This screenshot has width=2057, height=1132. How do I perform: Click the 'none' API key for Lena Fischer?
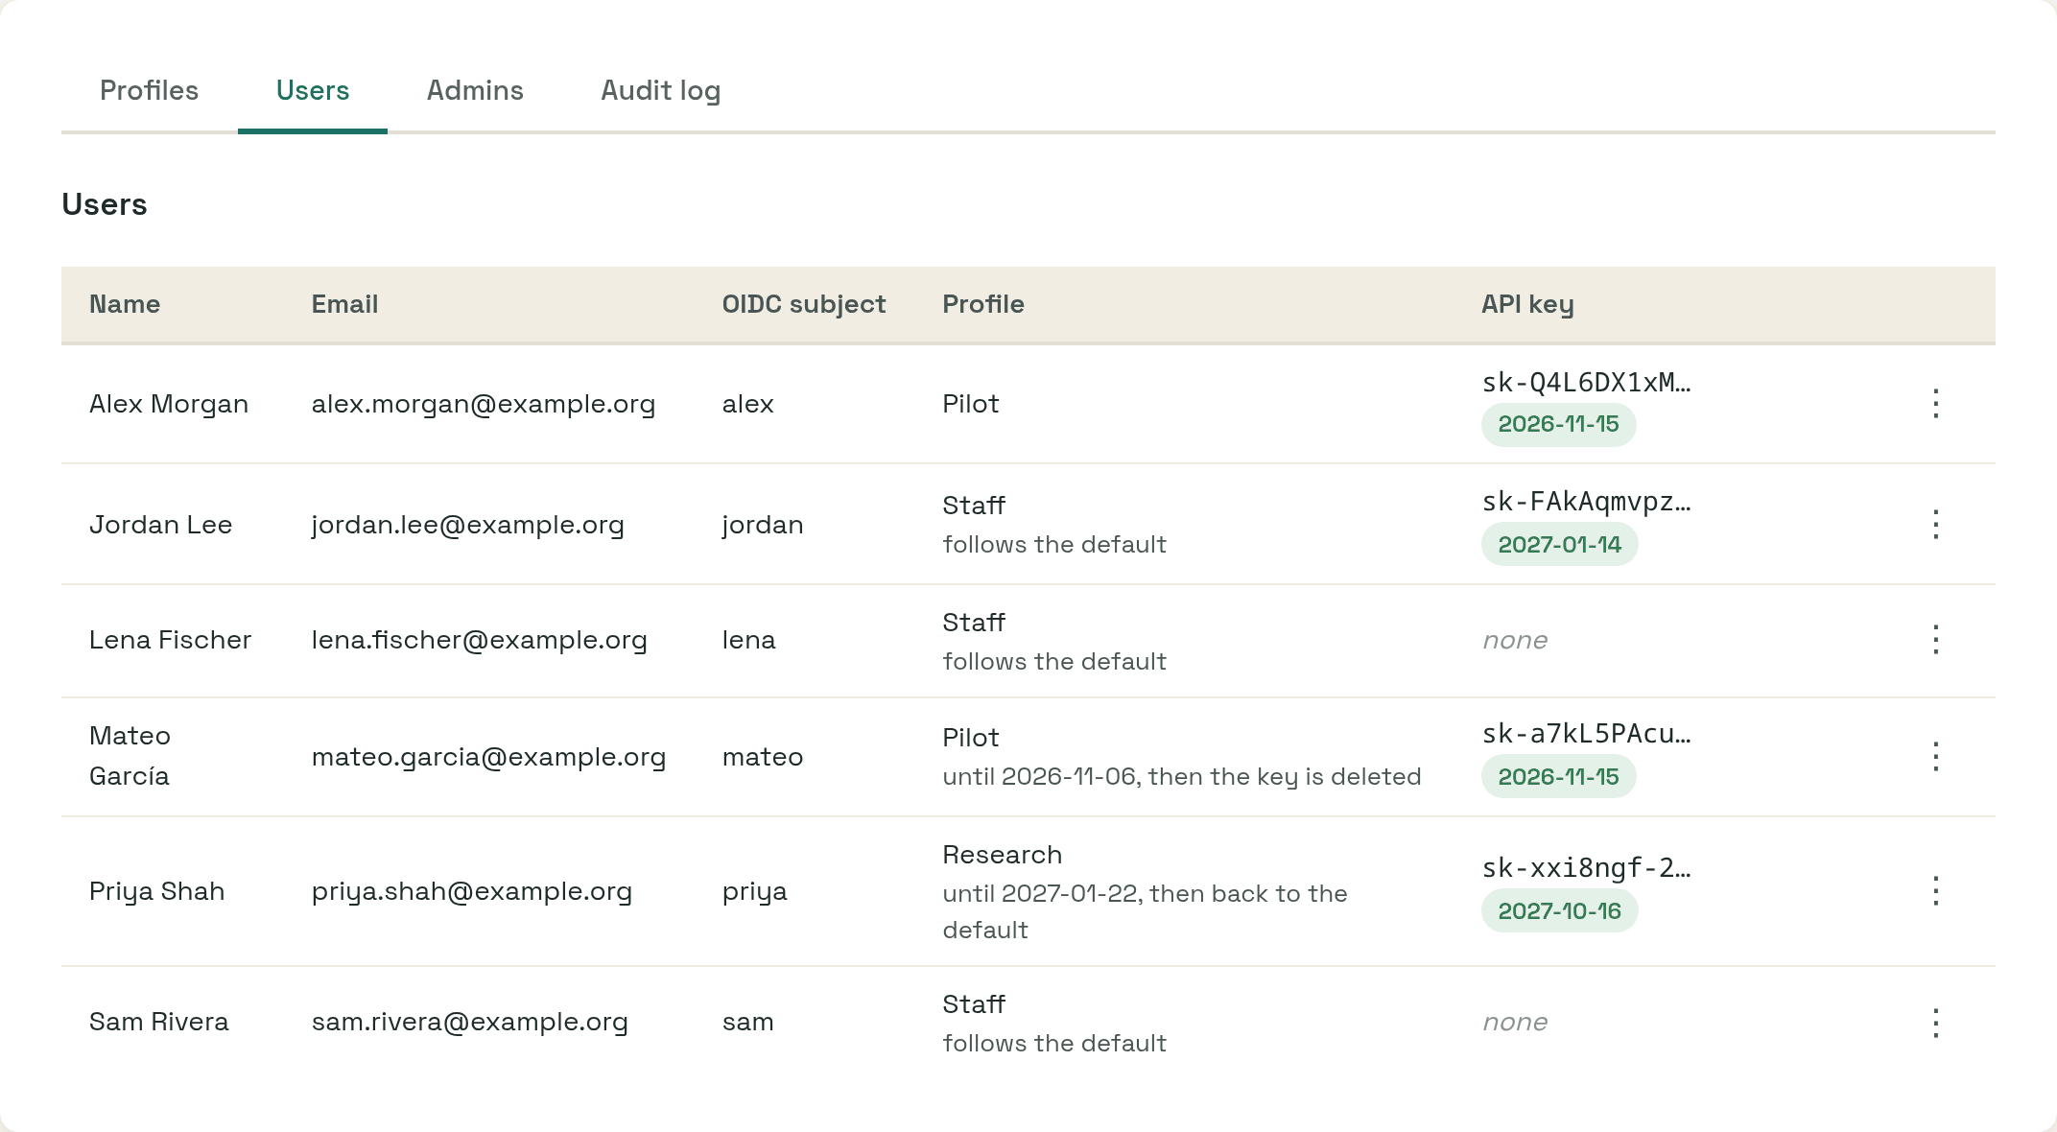coord(1515,640)
